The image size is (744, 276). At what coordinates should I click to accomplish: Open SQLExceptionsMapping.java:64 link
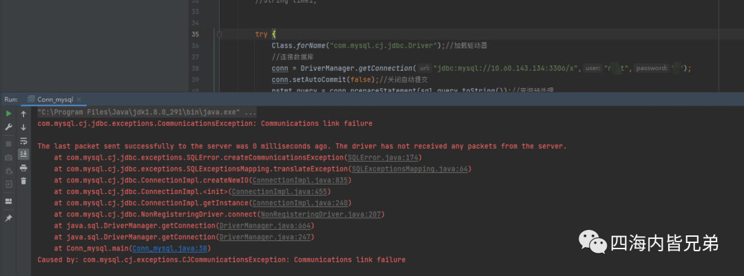(x=411, y=169)
